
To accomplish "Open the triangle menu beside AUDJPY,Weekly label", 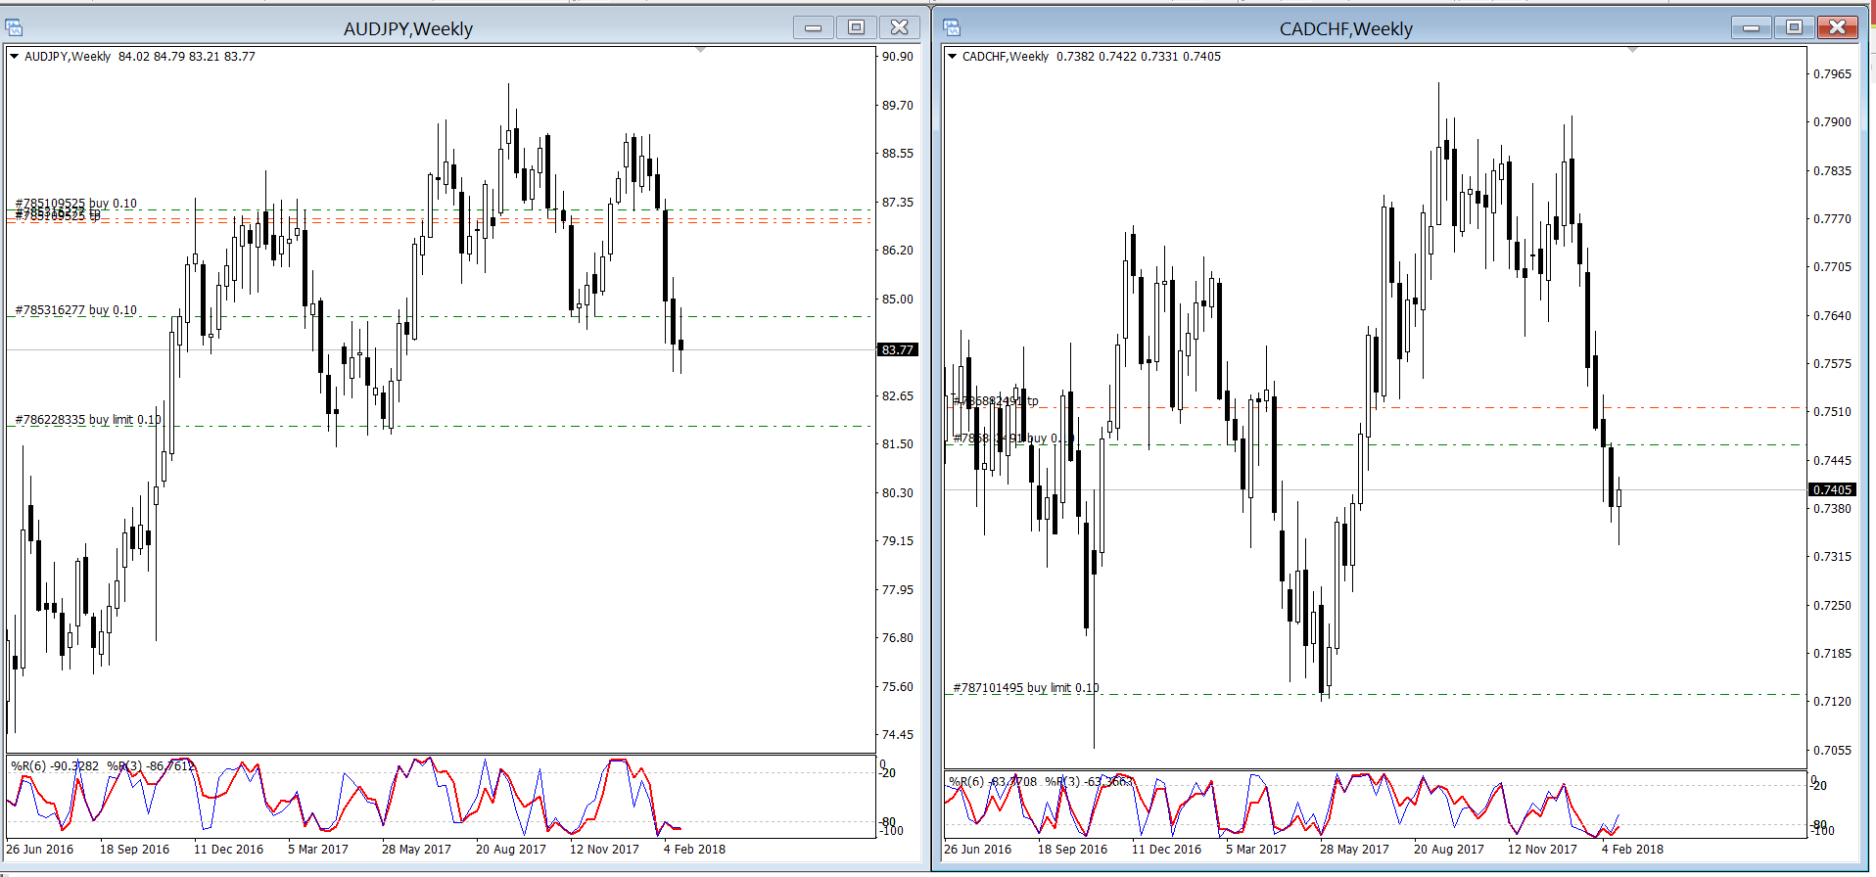I will coord(15,57).
